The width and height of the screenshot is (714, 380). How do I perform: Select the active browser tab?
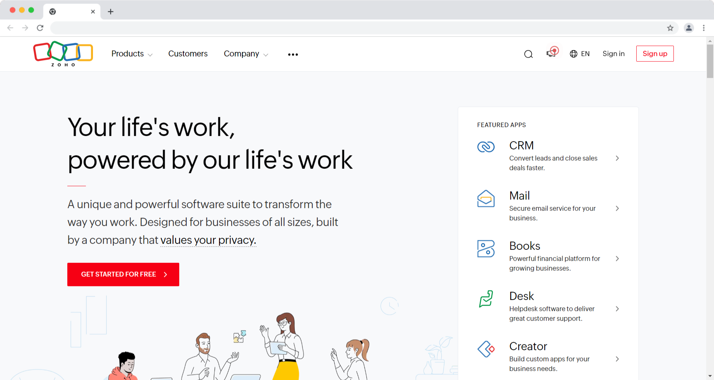tap(72, 12)
